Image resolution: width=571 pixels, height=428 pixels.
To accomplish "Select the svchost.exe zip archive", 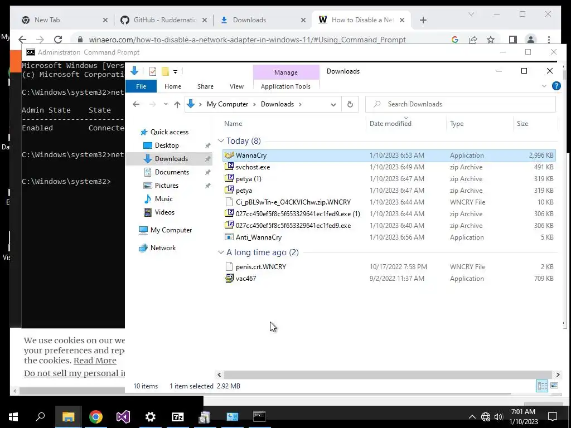I will [x=389, y=167].
